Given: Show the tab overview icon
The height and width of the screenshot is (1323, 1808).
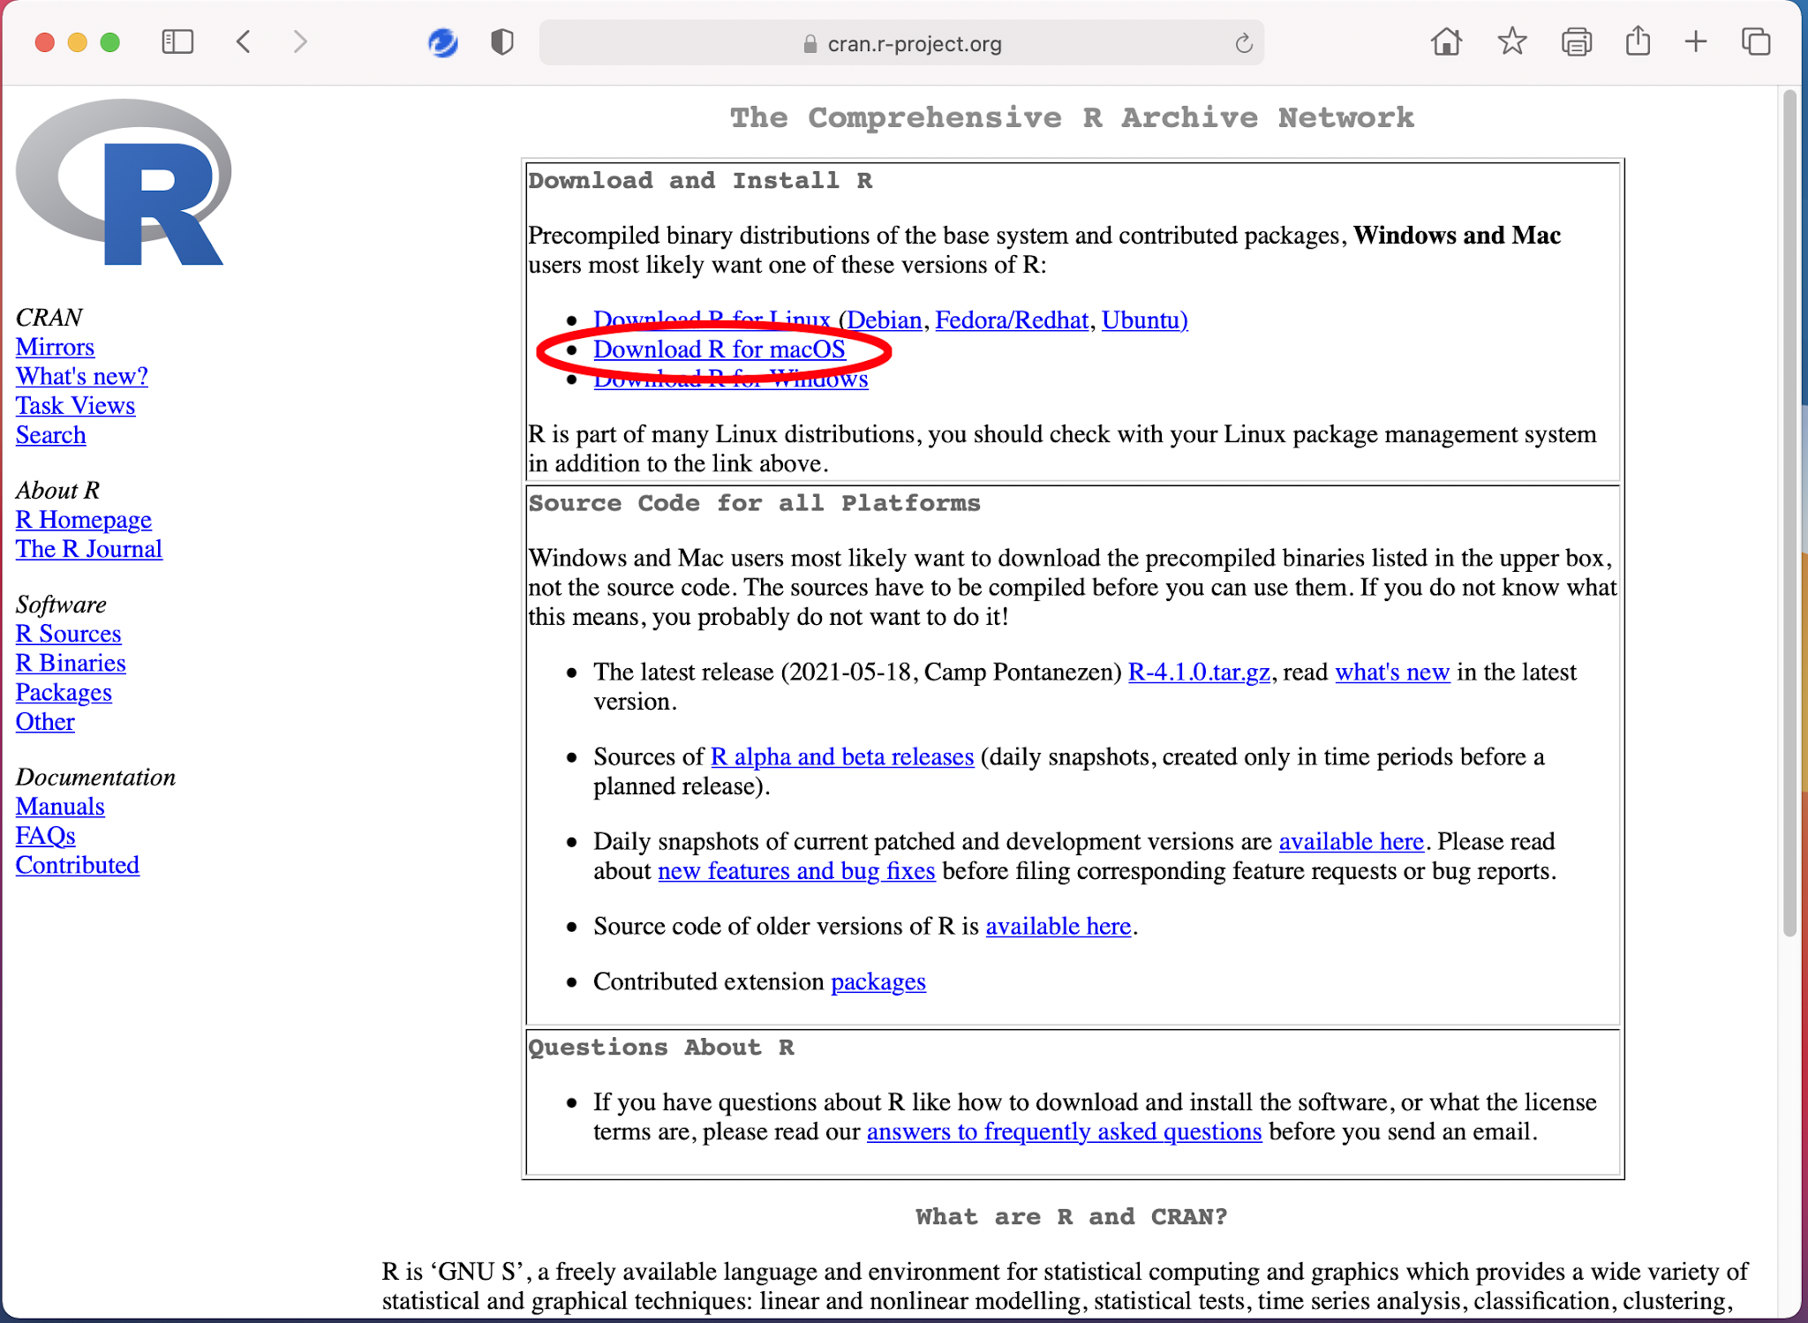Looking at the screenshot, I should click(1755, 41).
